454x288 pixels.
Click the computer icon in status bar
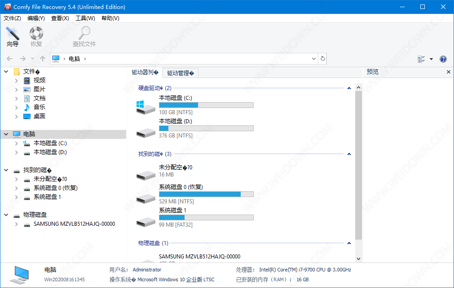[x=20, y=275]
